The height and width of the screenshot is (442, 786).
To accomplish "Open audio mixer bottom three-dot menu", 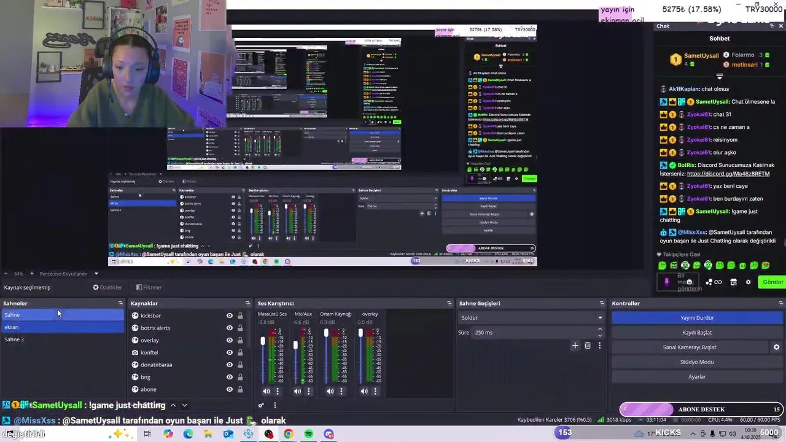I will point(274,405).
